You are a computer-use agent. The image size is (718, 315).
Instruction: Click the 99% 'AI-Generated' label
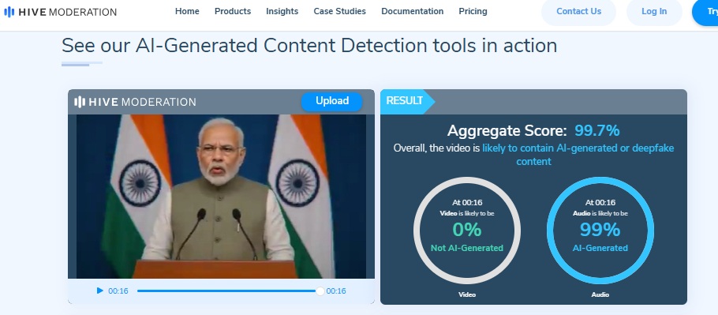tap(600, 248)
